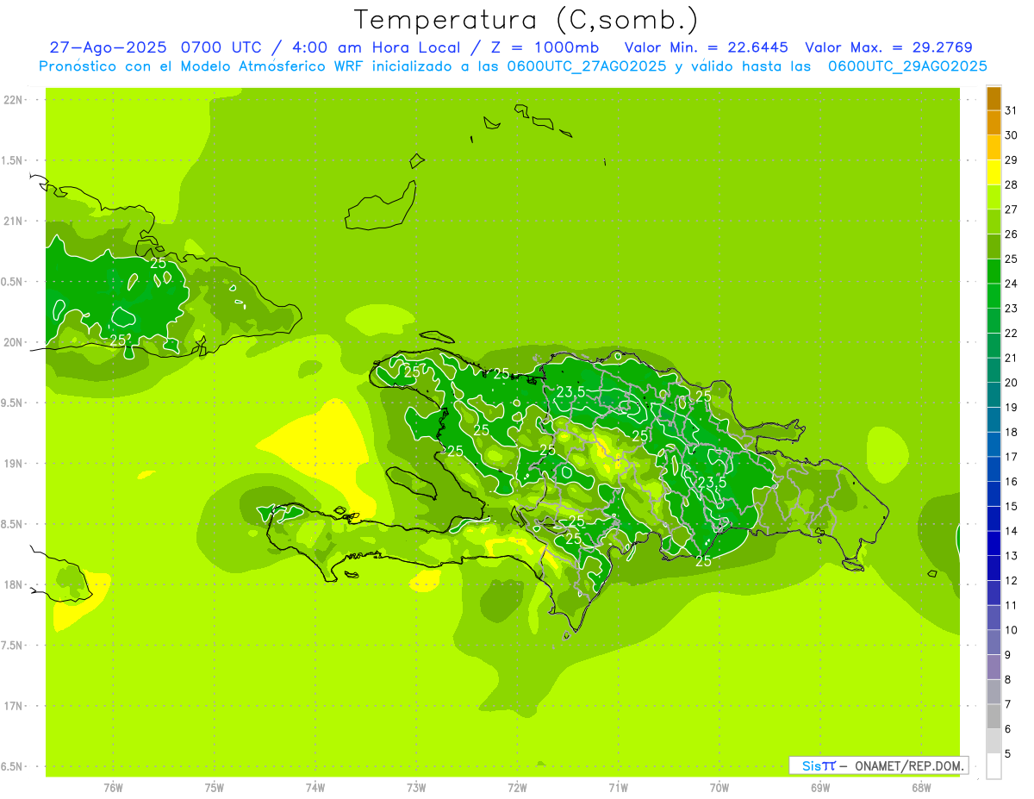Click the 'ONAMET/REP.DOM.' credit label

pos(908,765)
